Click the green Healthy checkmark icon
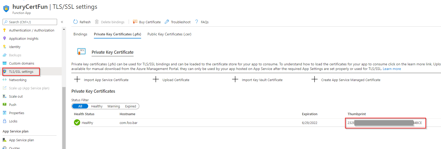Image resolution: width=441 pixels, height=149 pixels. pos(77,122)
